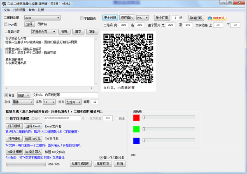The width and height of the screenshot is (247, 174).
Task: Open the 打印设置 menu
Action: 19,9
